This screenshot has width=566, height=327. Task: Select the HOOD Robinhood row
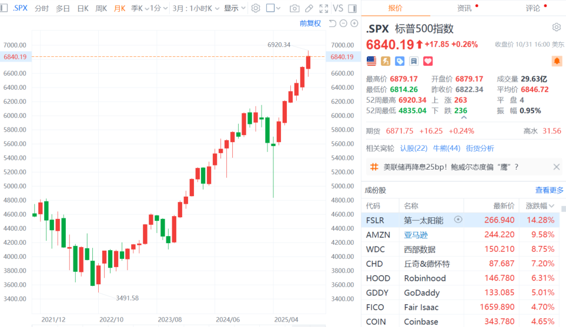pyautogui.click(x=461, y=278)
